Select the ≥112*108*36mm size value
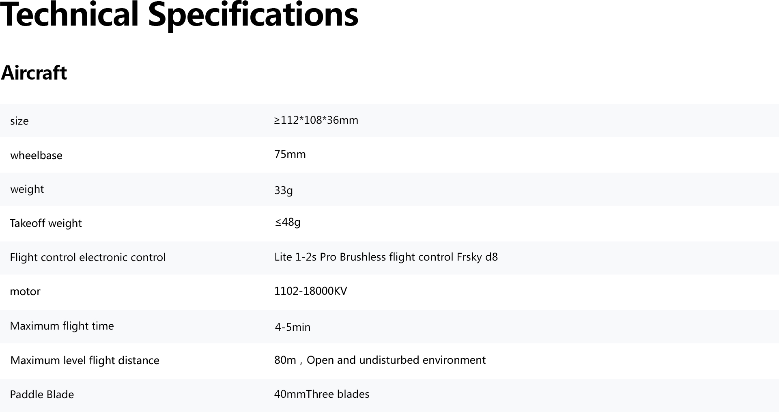The image size is (779, 412). click(x=316, y=120)
